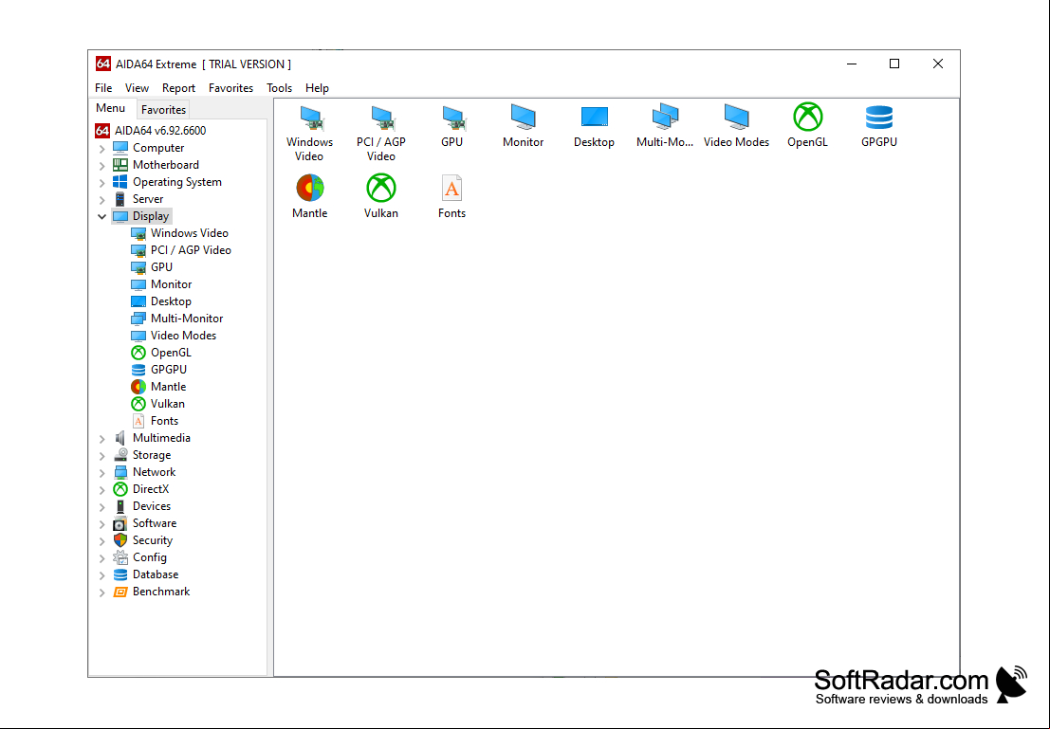Select Database in the tree
The width and height of the screenshot is (1050, 729).
click(x=146, y=574)
